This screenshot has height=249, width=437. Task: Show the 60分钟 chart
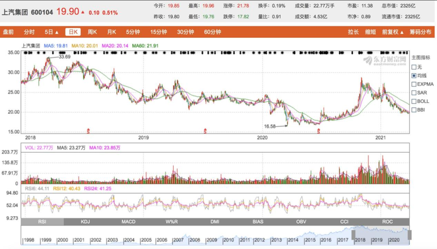click(x=212, y=32)
